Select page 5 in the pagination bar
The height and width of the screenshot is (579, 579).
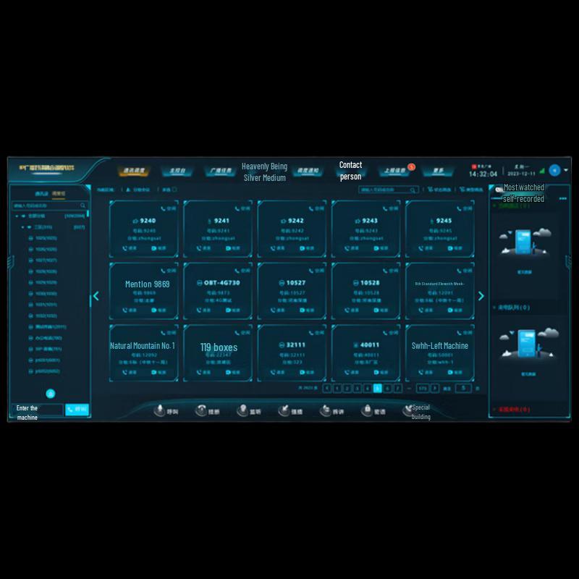(x=377, y=389)
